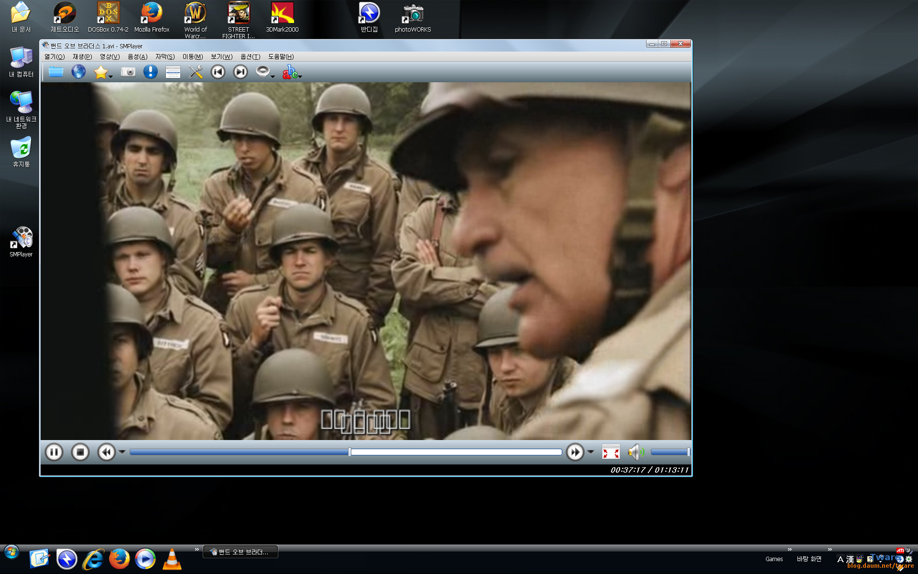Open the 보기(W) menu
The image size is (918, 574).
221,56
